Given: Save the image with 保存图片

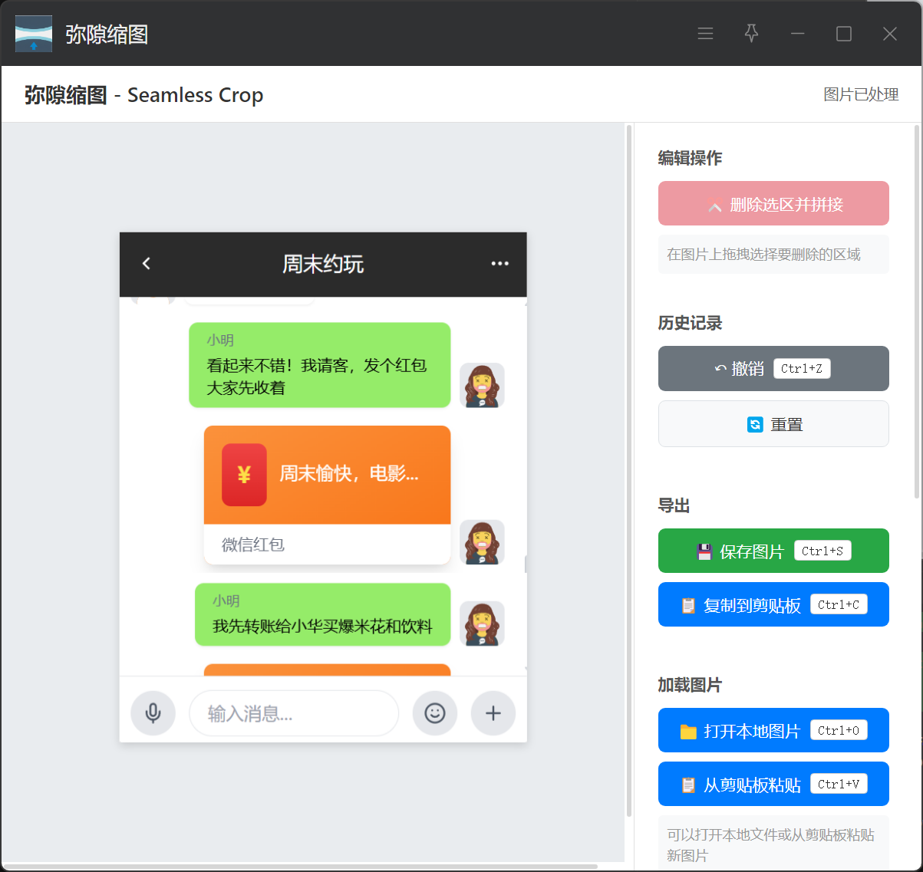Looking at the screenshot, I should click(773, 551).
